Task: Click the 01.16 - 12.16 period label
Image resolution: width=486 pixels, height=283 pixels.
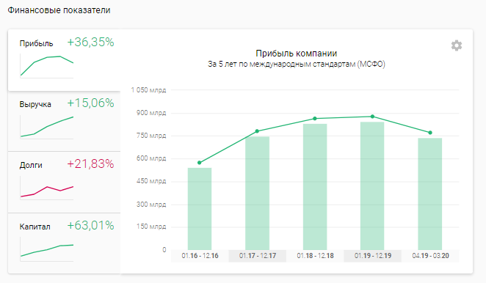Action: [x=200, y=256]
